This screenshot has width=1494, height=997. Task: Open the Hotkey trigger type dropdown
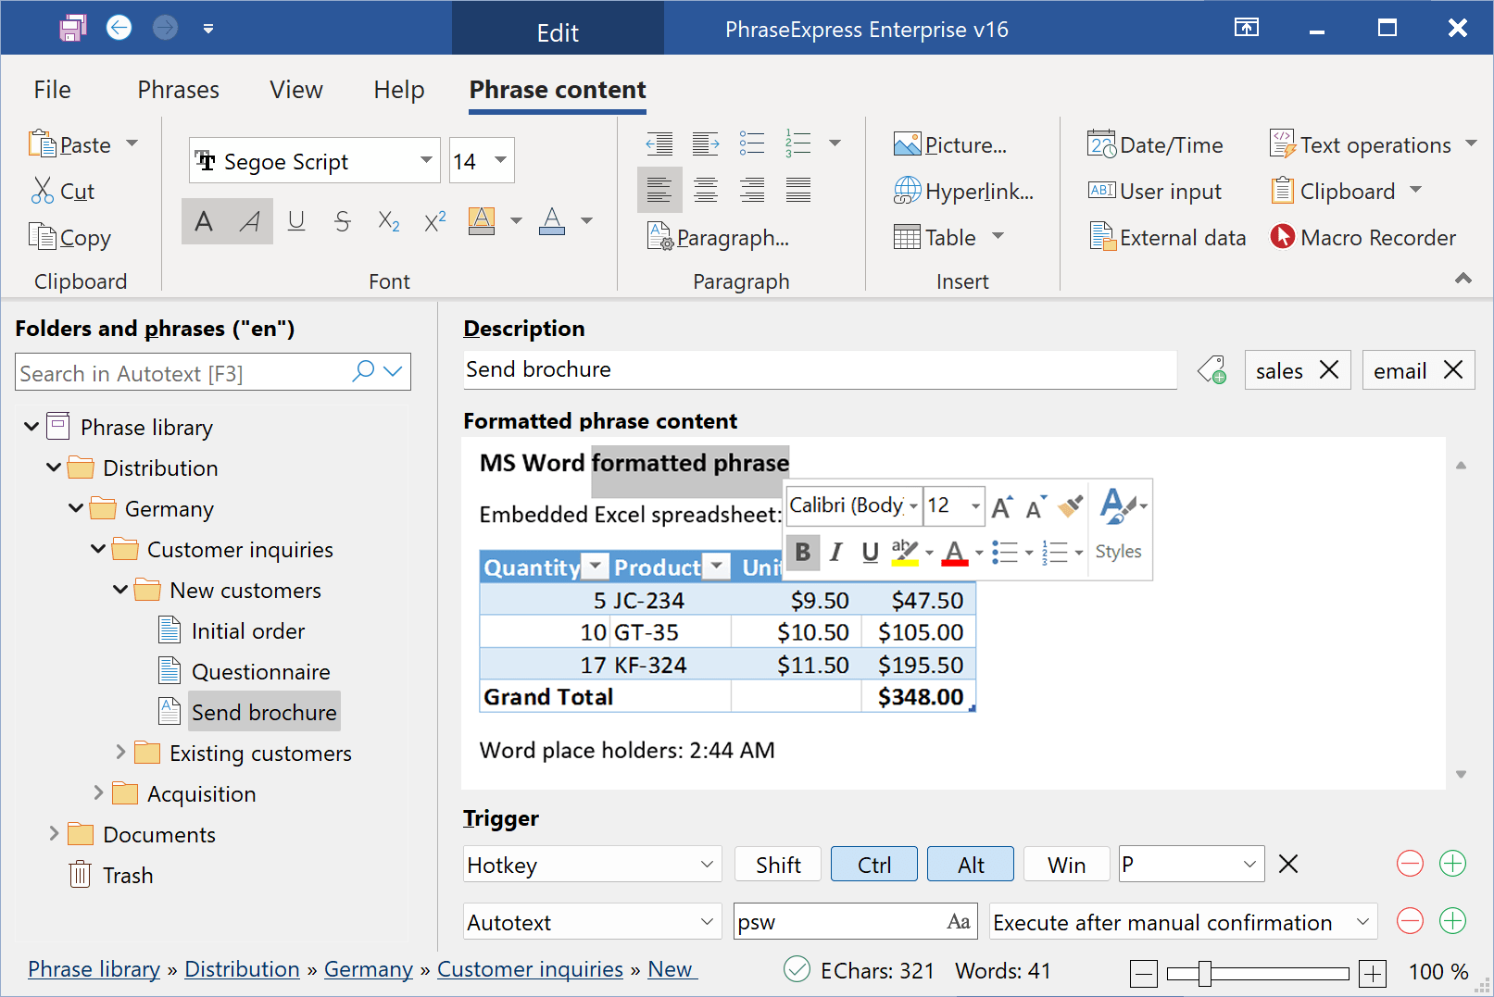tap(593, 865)
